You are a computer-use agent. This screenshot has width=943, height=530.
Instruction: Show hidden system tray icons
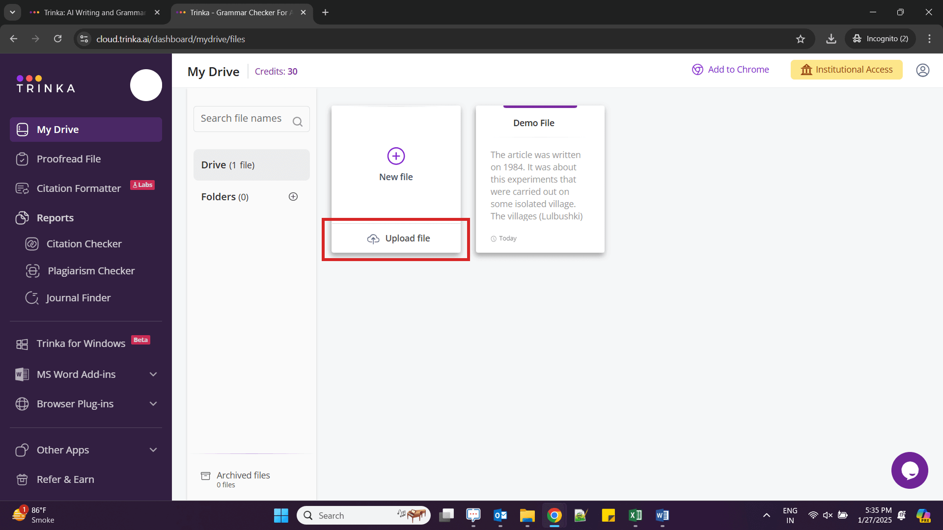click(x=766, y=515)
